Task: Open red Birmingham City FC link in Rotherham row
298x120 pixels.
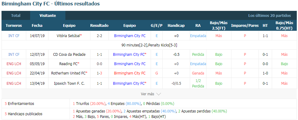Action: pos(130,73)
